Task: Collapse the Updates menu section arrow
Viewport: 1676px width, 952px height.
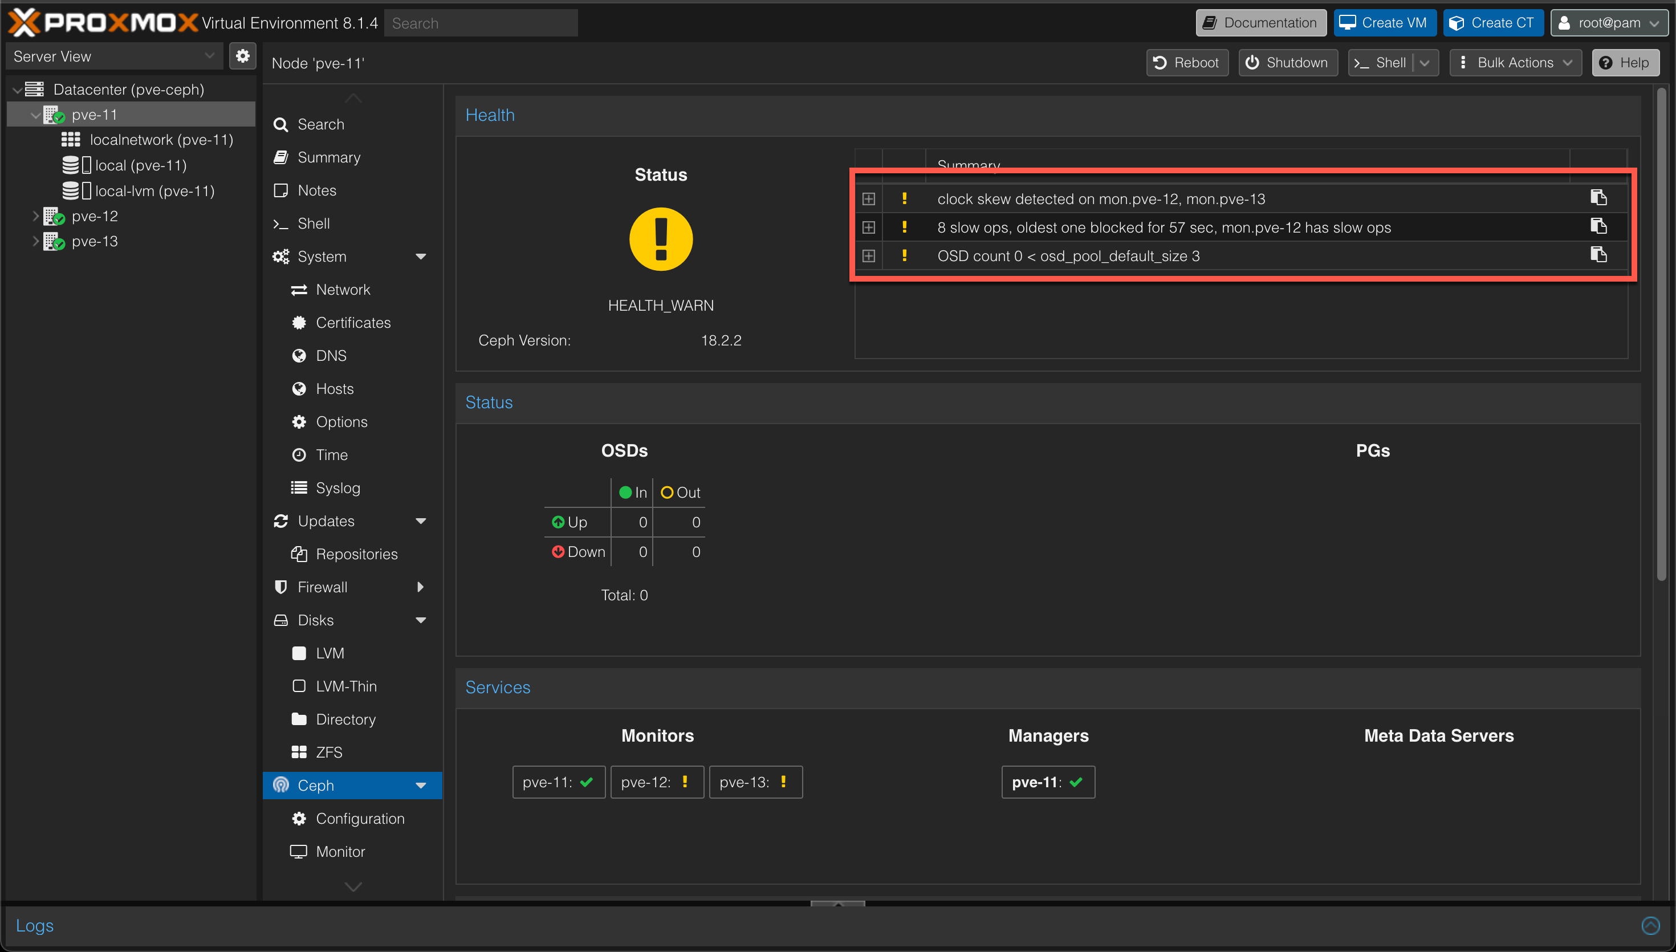Action: [421, 521]
